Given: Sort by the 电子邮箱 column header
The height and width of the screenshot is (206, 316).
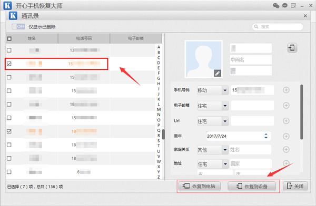Looking at the screenshot, I should pos(136,38).
